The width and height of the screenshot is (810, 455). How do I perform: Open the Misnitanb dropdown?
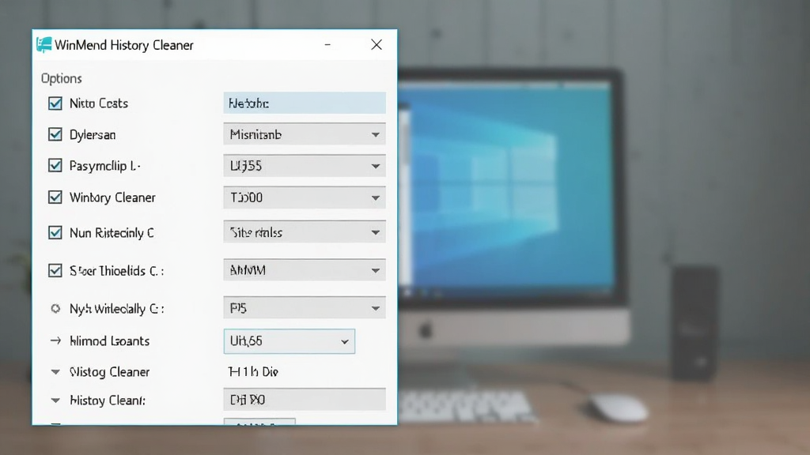tap(305, 134)
